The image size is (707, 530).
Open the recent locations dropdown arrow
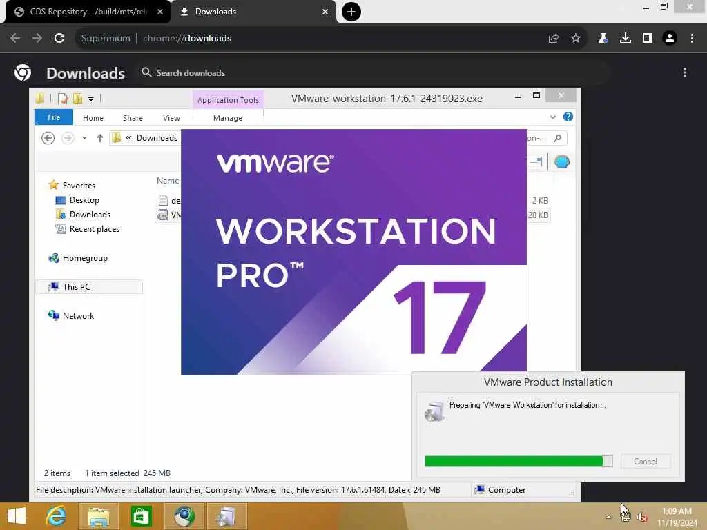click(x=84, y=138)
